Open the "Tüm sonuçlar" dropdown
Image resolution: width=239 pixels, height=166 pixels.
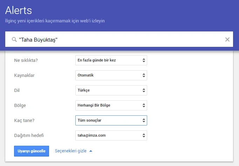tap(111, 121)
